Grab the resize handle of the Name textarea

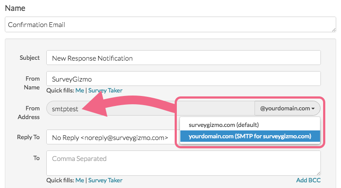333,30
